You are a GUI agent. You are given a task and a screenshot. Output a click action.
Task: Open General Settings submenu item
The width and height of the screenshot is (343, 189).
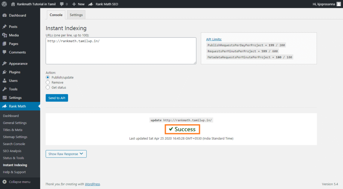[15, 123]
